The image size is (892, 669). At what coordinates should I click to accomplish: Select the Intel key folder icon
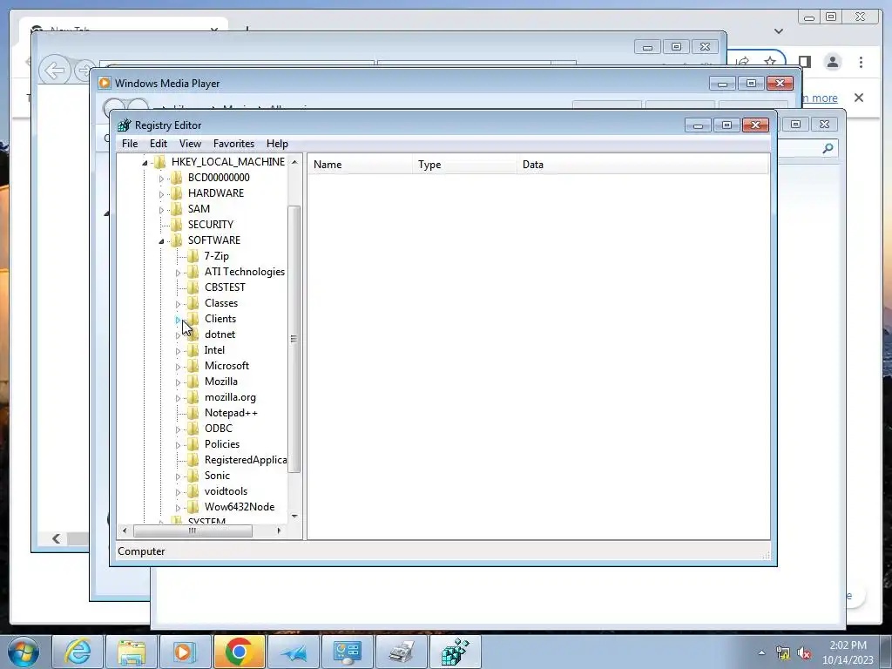click(193, 350)
